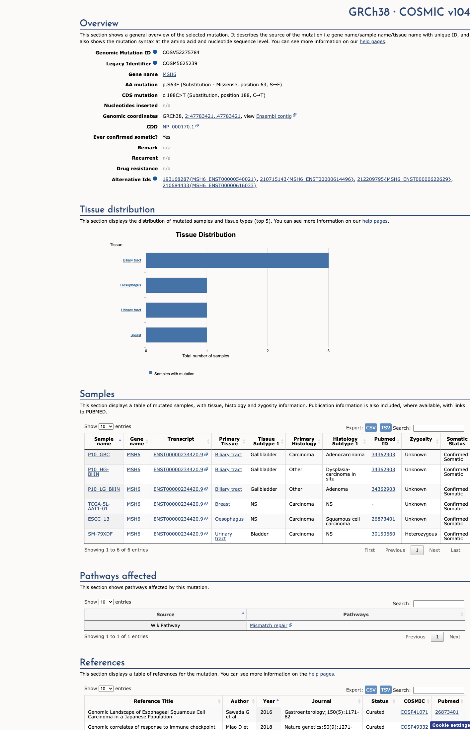470x730 pixels.
Task: Open Pathways table entries-per-page dropdown
Action: coord(106,602)
